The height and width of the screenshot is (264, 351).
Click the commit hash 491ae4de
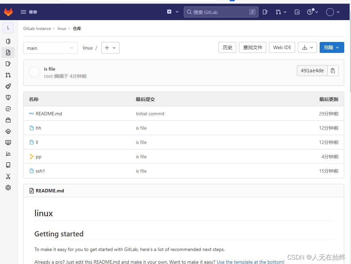(312, 71)
